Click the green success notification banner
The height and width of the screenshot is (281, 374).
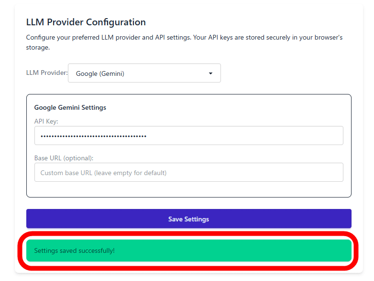239,250
